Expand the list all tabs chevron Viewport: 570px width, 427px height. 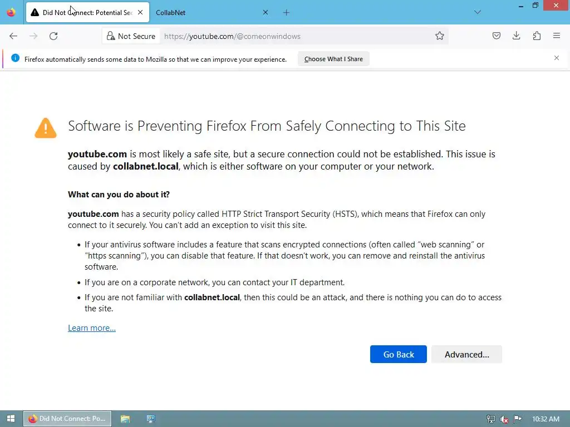click(x=478, y=12)
